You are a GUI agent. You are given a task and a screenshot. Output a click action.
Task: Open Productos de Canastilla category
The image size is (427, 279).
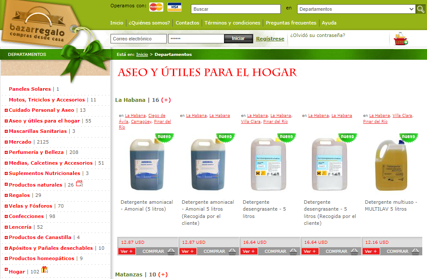[40, 237]
